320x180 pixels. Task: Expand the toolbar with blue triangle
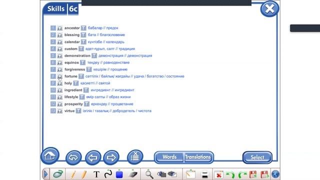(x=45, y=174)
